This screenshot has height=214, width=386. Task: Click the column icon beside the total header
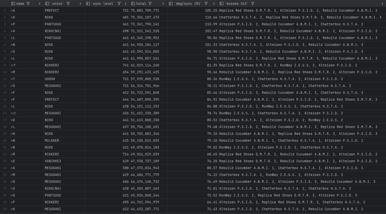coord(133,4)
